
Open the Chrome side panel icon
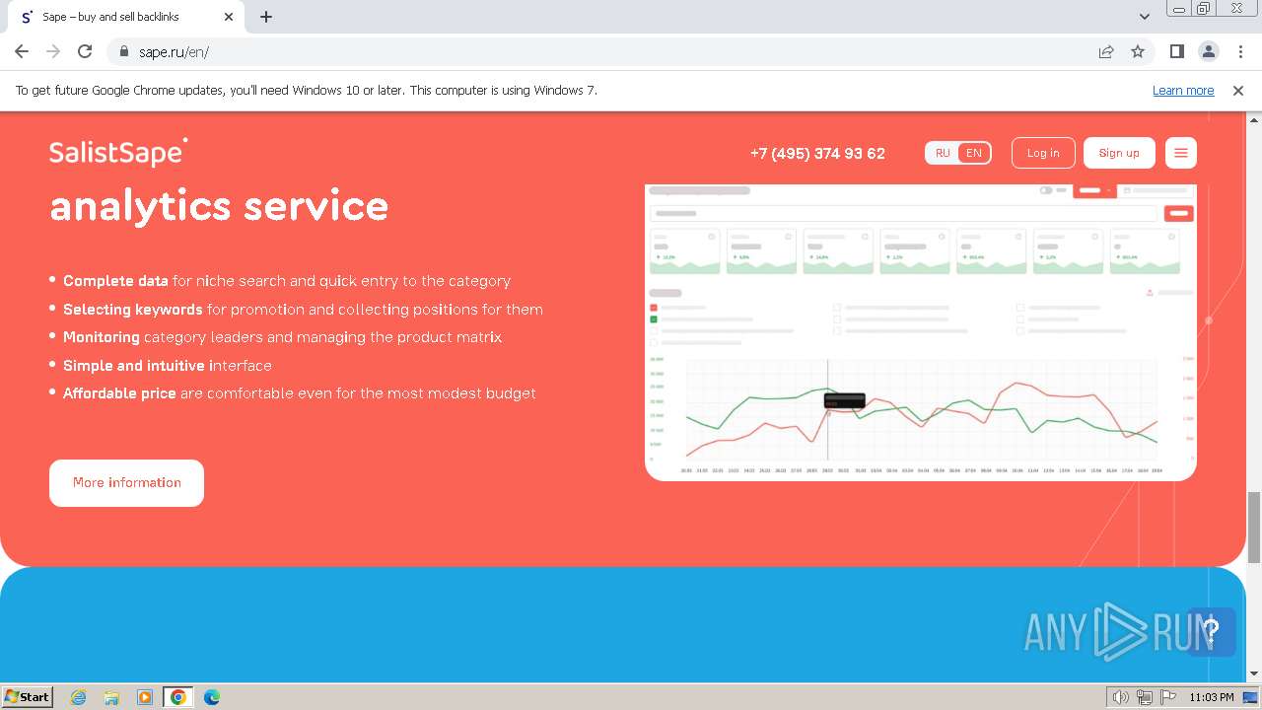click(1176, 51)
